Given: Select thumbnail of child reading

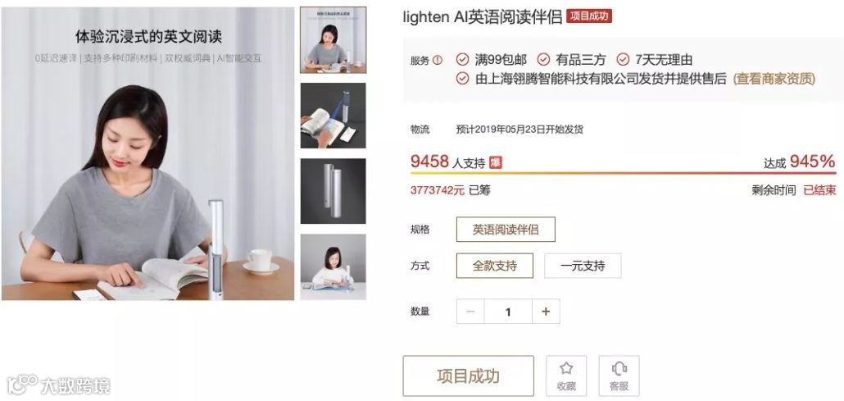Looking at the screenshot, I should 334,267.
